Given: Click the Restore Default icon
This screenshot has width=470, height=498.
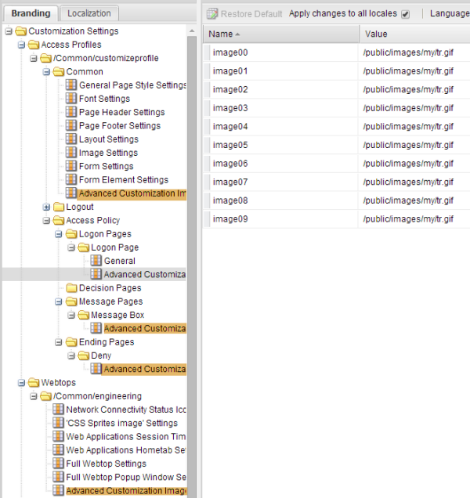Looking at the screenshot, I should 212,14.
